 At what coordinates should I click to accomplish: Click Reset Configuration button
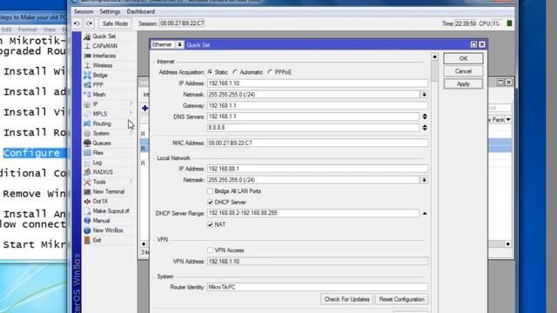402,299
